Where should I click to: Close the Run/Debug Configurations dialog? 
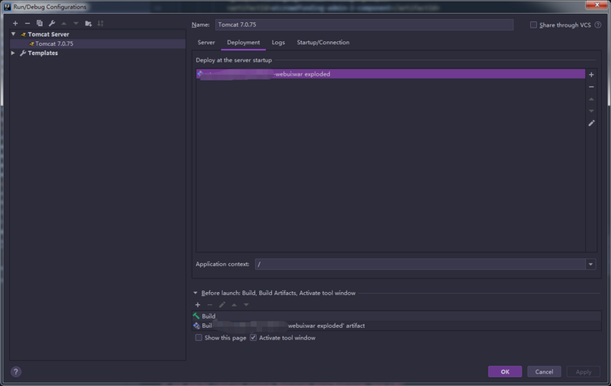tap(597, 5)
